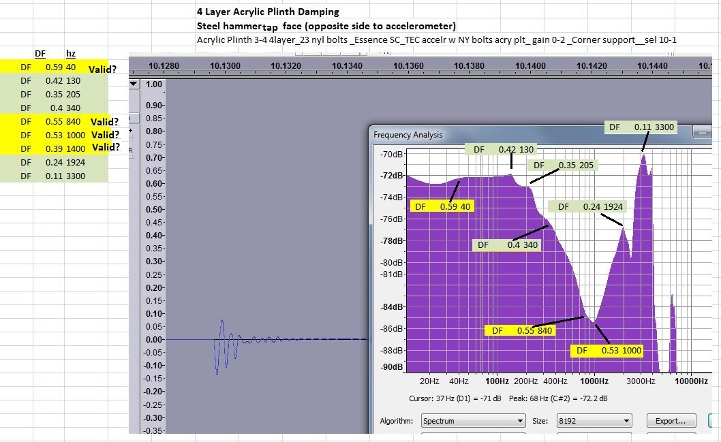Click the 'Cursor: 37 Hz (D1) = -71 dB' readout
This screenshot has width=721, height=442.
pyautogui.click(x=455, y=398)
